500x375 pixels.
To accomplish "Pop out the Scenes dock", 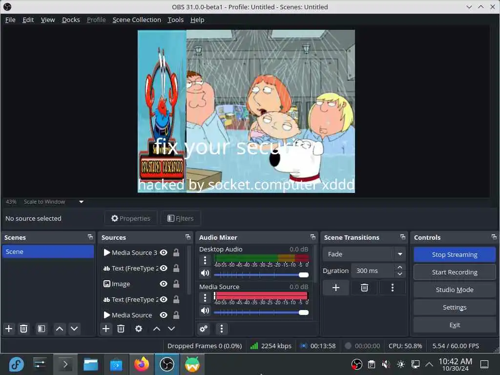I will click(90, 237).
